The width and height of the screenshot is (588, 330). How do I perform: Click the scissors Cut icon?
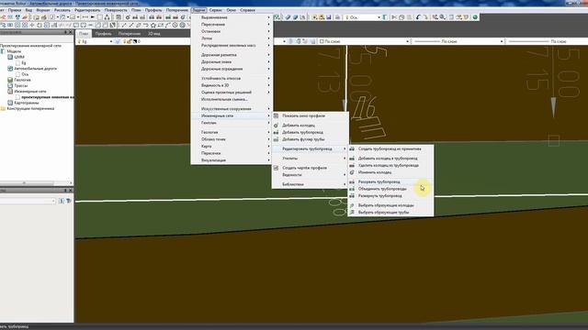click(394, 17)
